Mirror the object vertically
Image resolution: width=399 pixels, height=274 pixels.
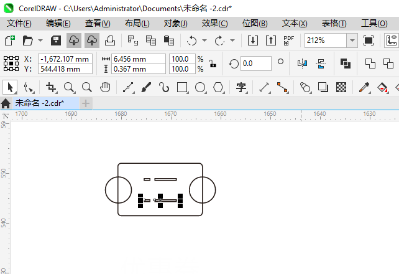pyautogui.click(x=321, y=64)
